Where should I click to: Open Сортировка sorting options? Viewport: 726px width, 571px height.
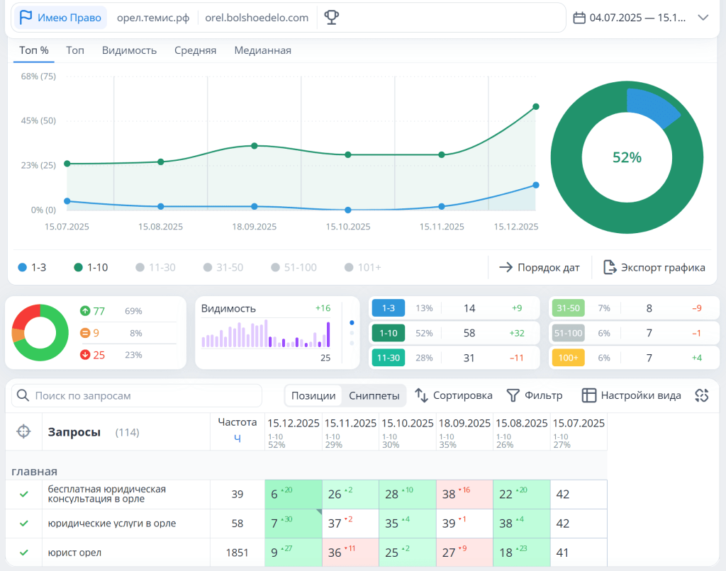[453, 395]
